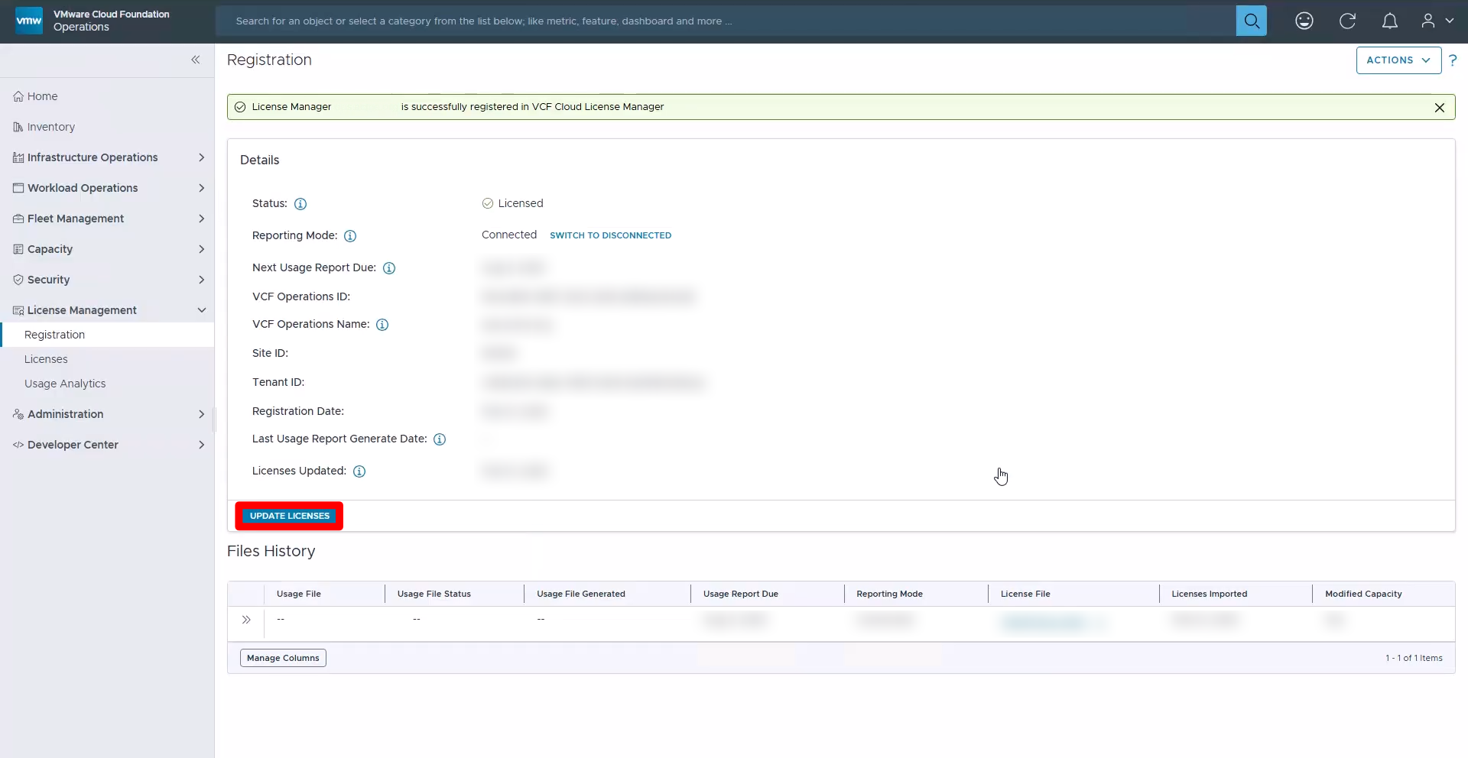Screen dimensions: 1468x758
Task: Click the vmw logo
Action: coord(29,21)
